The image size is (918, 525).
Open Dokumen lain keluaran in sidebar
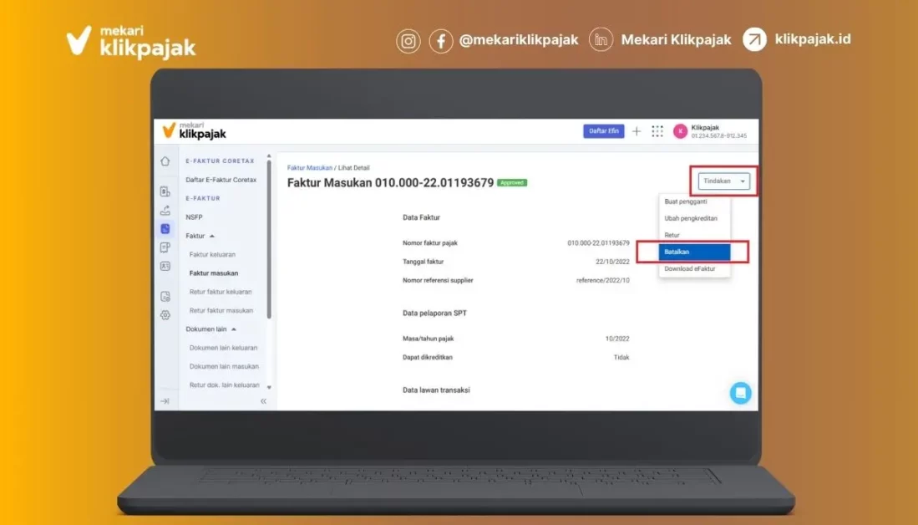click(x=223, y=348)
